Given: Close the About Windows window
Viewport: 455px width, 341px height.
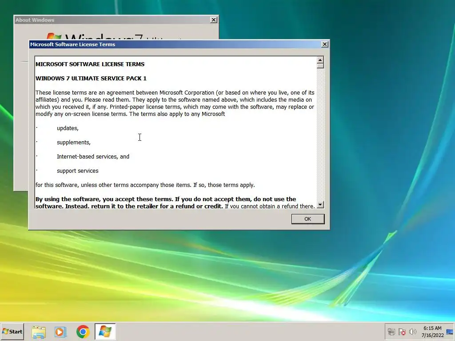Looking at the screenshot, I should pos(214,20).
